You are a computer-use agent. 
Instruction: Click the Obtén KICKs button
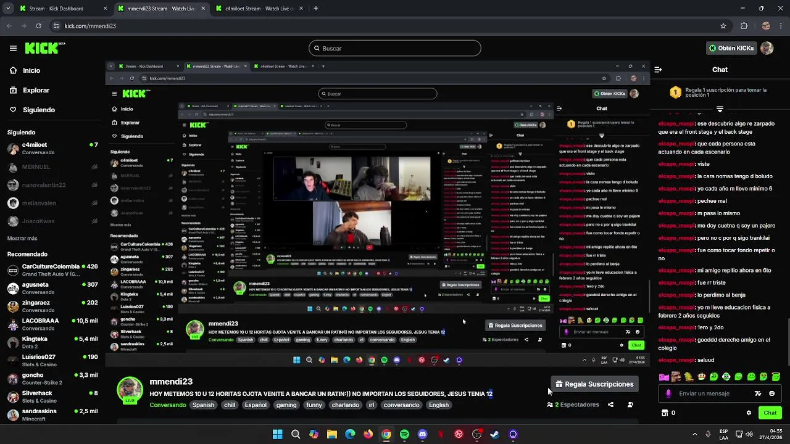[x=731, y=48]
